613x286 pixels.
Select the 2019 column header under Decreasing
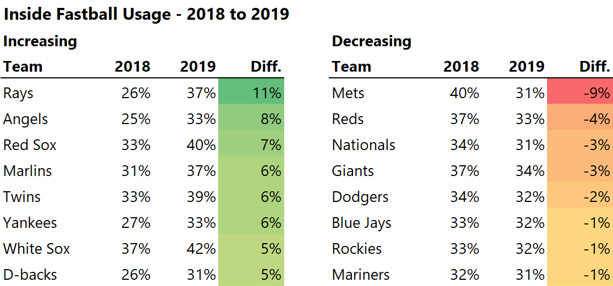[x=527, y=67]
